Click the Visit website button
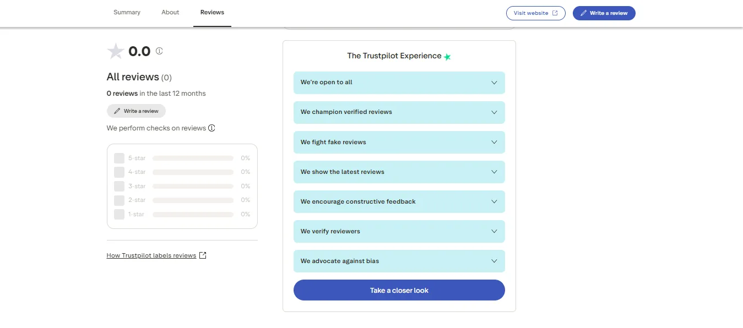743x328 pixels. 535,13
